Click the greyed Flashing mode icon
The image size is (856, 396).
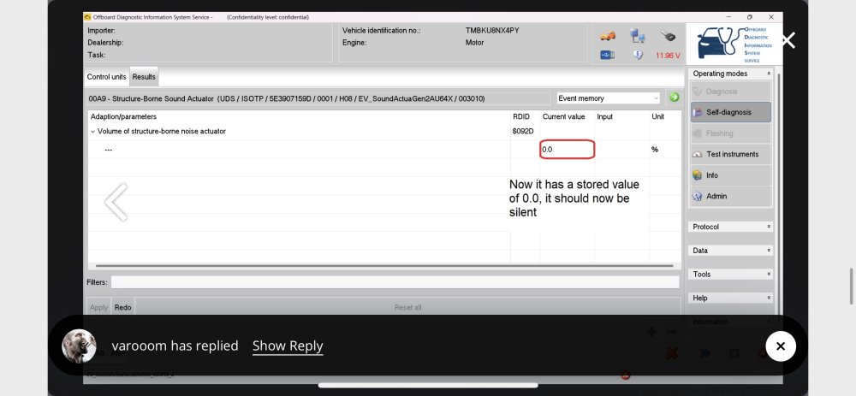pyautogui.click(x=697, y=133)
